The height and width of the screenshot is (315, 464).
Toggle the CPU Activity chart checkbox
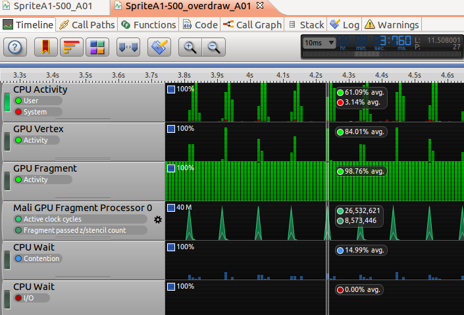[171, 89]
